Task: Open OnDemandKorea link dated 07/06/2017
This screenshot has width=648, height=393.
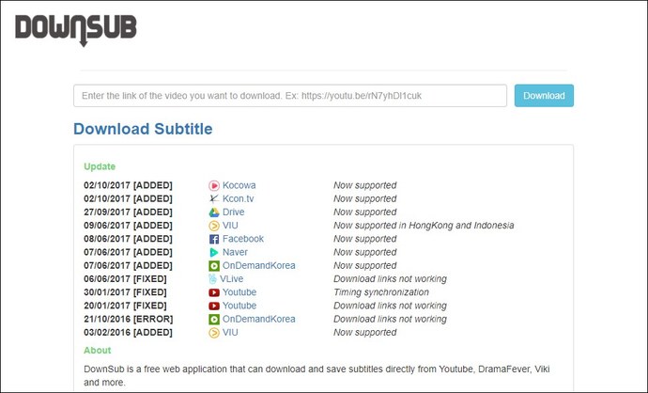Action: pos(259,265)
